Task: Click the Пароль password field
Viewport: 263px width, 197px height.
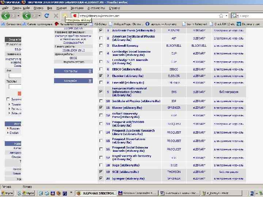Action: [15, 87]
